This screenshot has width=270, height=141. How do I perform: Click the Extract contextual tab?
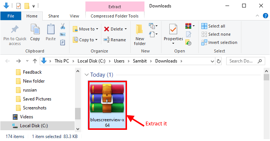pyautogui.click(x=115, y=7)
